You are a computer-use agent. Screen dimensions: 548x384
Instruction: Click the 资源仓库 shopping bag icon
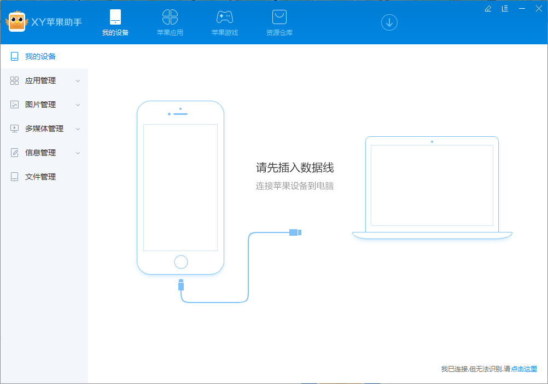(x=279, y=17)
